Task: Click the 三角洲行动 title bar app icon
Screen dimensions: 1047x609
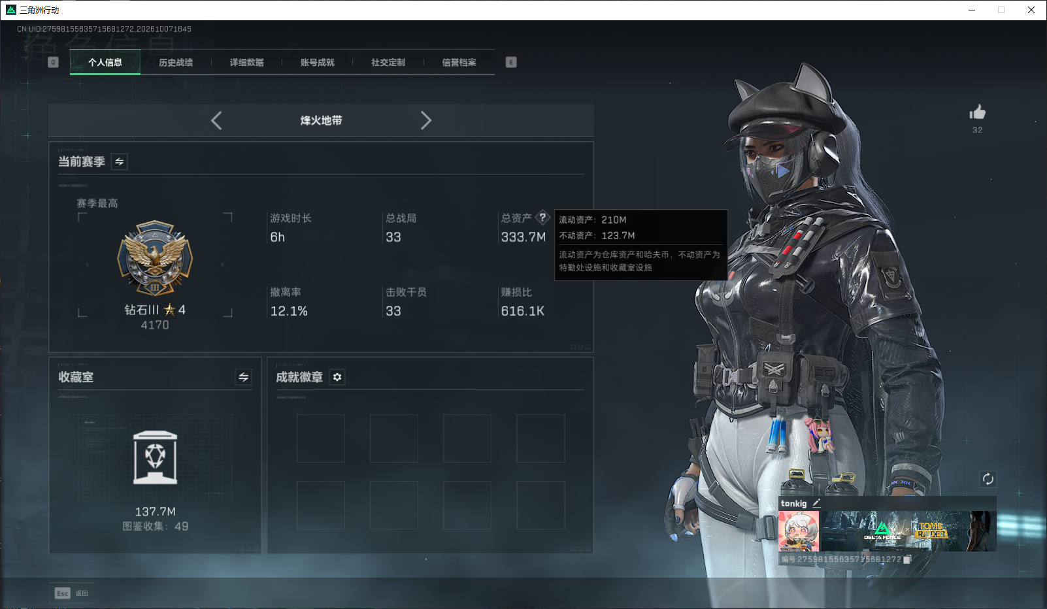Action: pyautogui.click(x=11, y=10)
